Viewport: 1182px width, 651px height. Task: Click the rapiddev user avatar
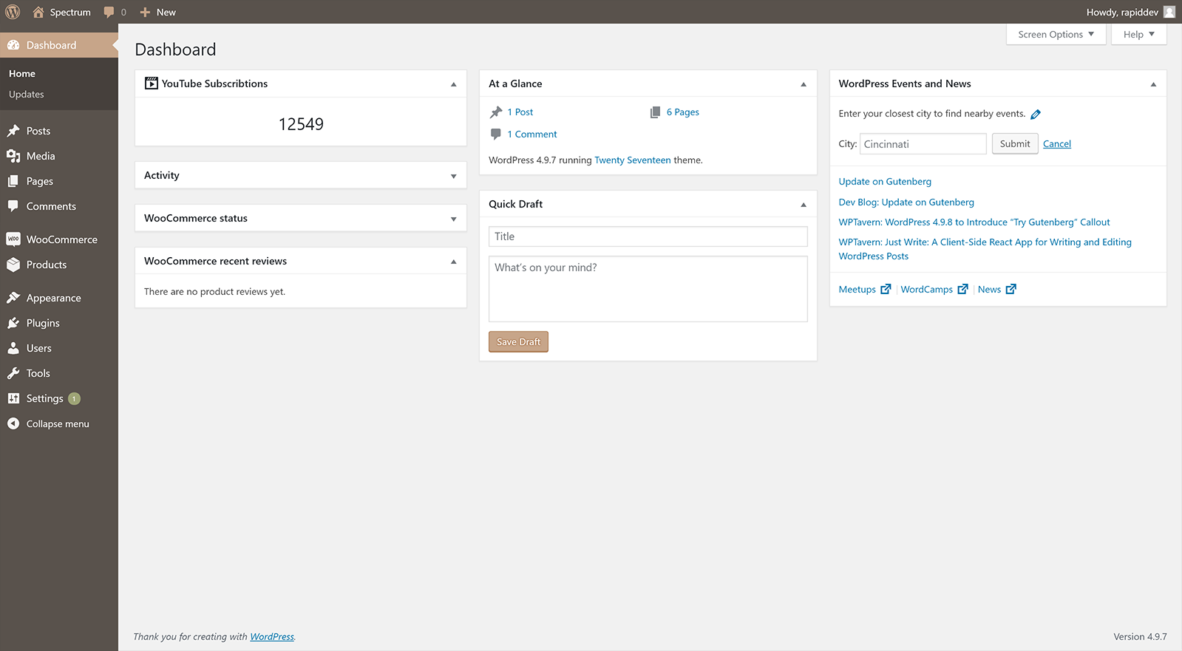(1169, 12)
